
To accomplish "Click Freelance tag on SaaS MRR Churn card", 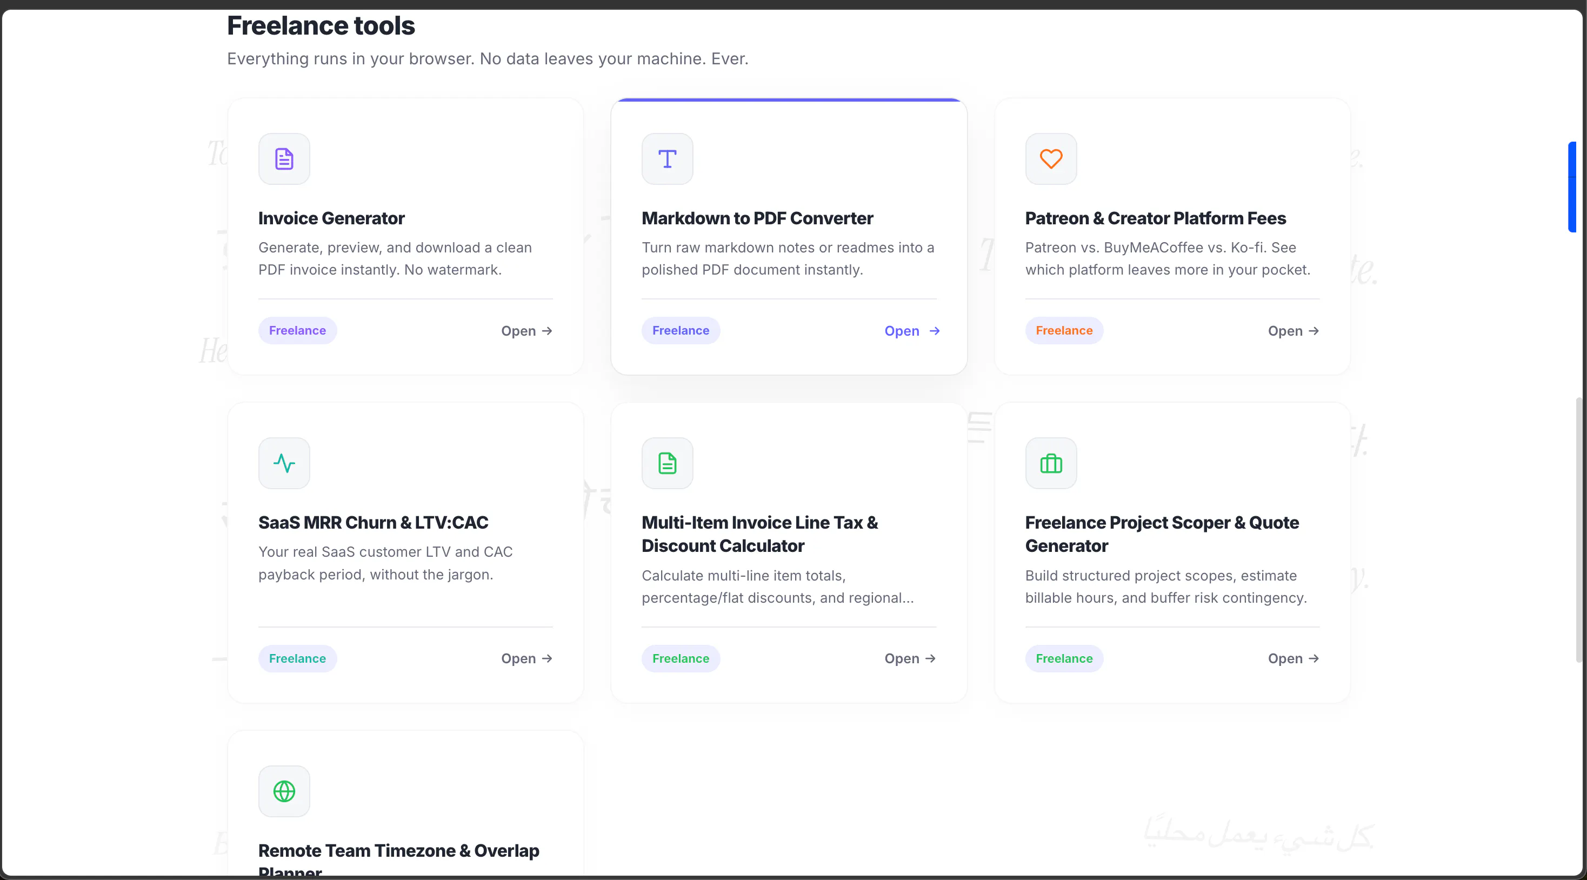I will click(297, 659).
